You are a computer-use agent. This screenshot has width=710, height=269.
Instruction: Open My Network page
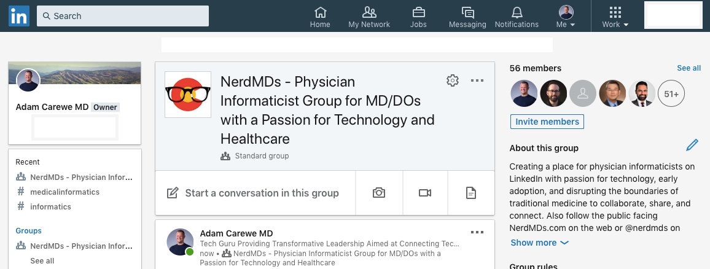click(x=369, y=17)
